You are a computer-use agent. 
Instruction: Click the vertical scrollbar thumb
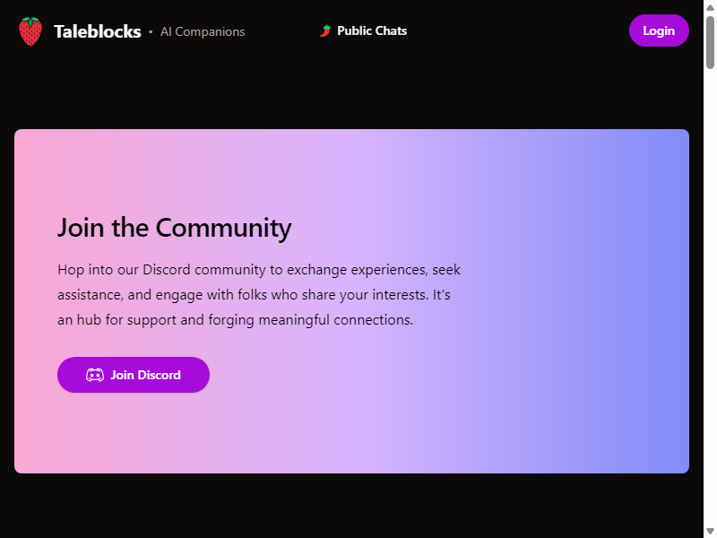click(710, 42)
